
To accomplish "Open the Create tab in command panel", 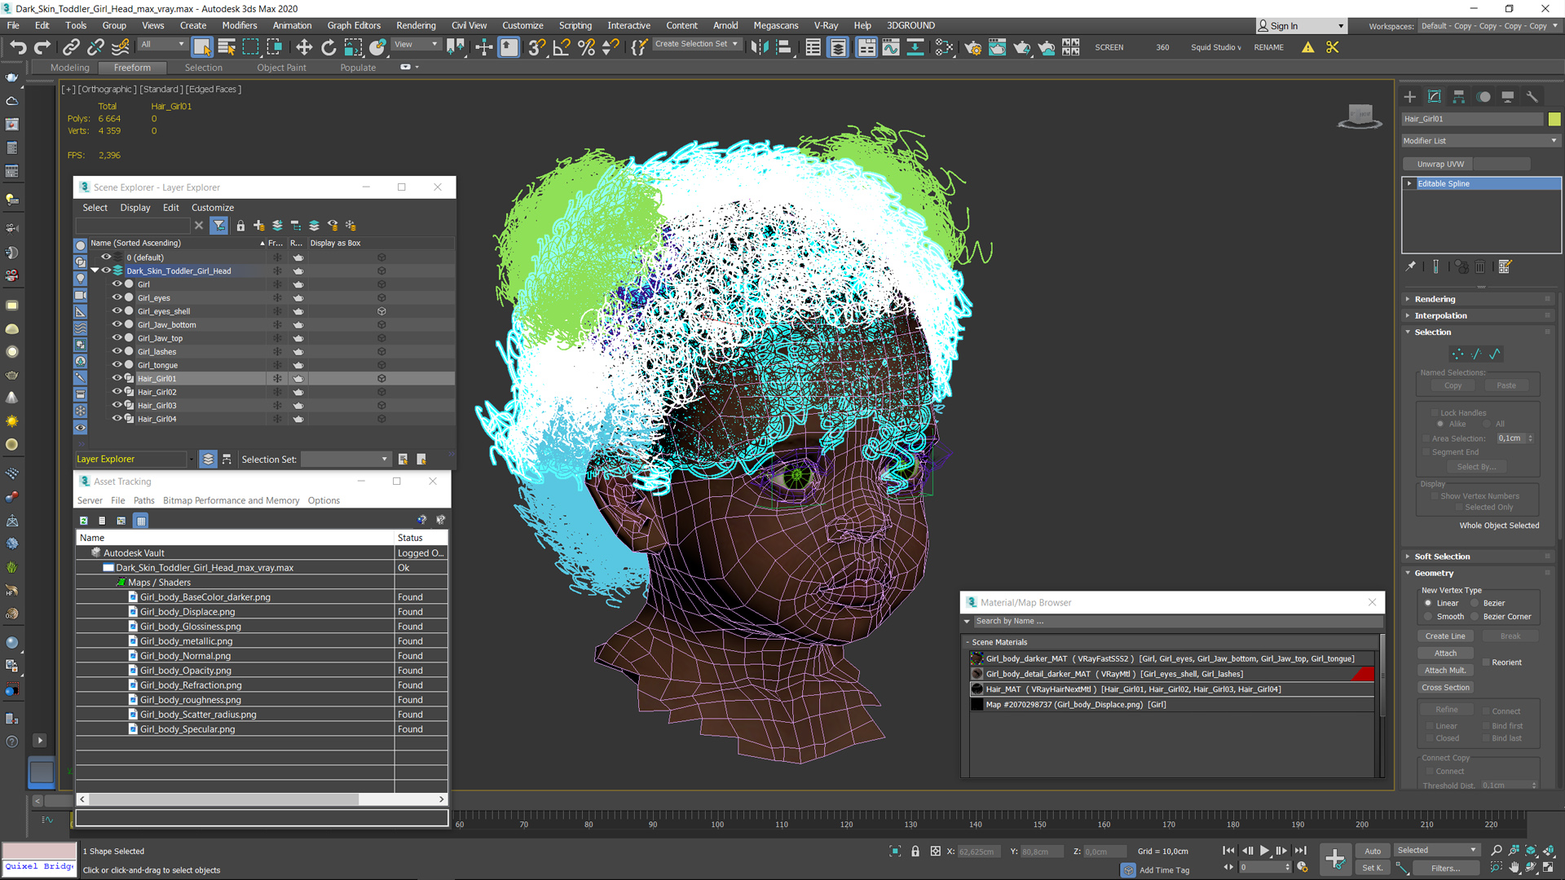I will click(x=1410, y=97).
